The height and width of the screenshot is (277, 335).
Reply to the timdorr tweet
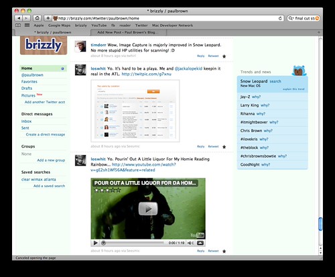click(x=201, y=56)
